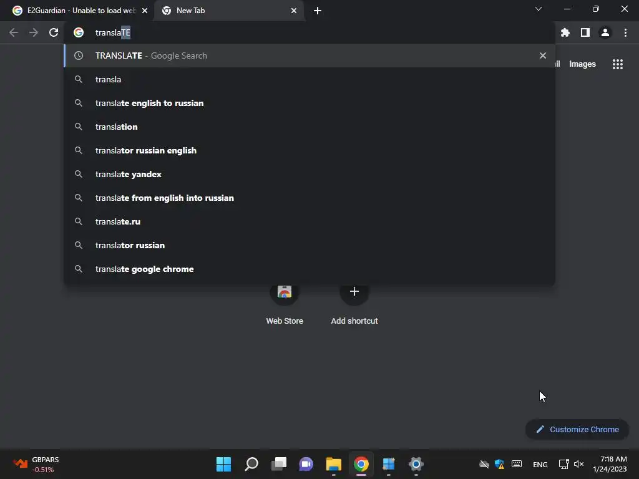Close the New Tab tab
Viewport: 639px width, 479px height.
(294, 11)
